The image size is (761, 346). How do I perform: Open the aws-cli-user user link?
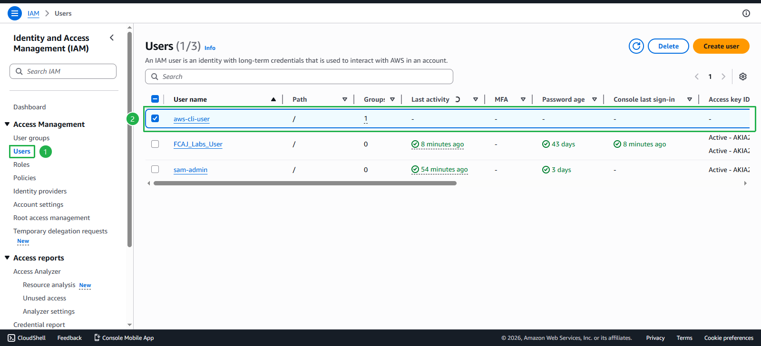pos(192,119)
